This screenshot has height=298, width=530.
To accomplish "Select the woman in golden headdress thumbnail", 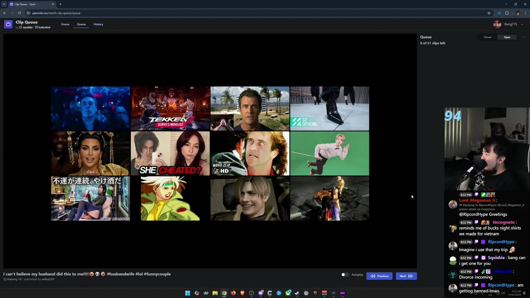I will point(91,154).
